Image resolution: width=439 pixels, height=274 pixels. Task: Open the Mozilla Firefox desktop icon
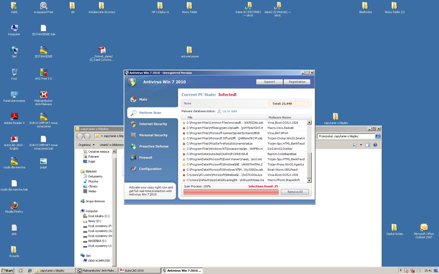coord(14,206)
